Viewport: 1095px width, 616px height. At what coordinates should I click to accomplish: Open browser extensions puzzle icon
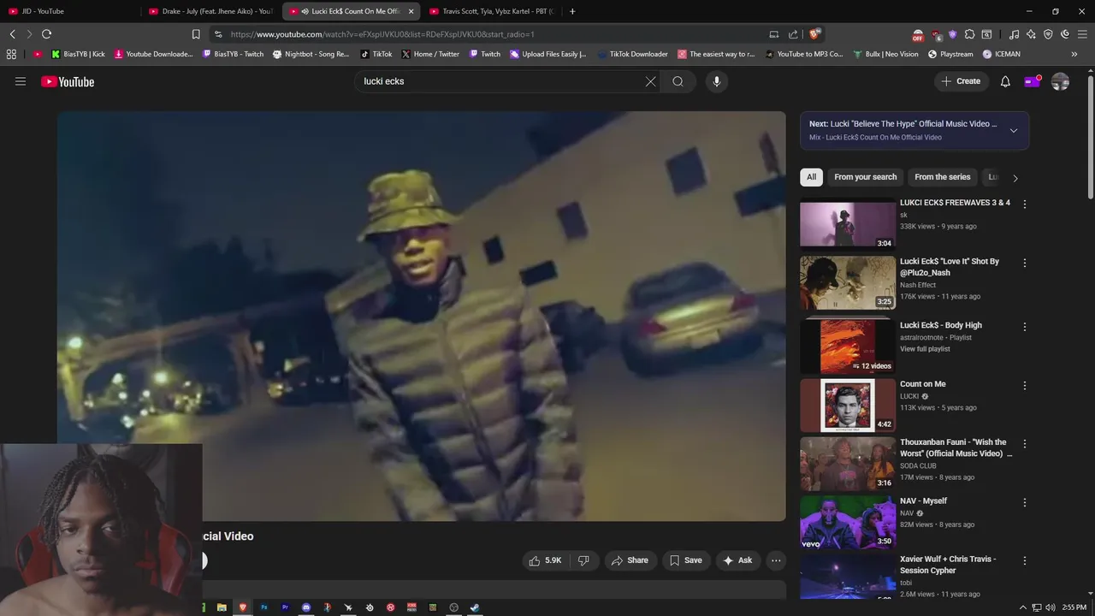click(969, 34)
